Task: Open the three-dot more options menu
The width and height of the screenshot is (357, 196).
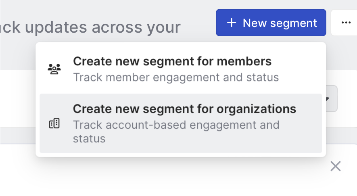Action: click(x=346, y=23)
